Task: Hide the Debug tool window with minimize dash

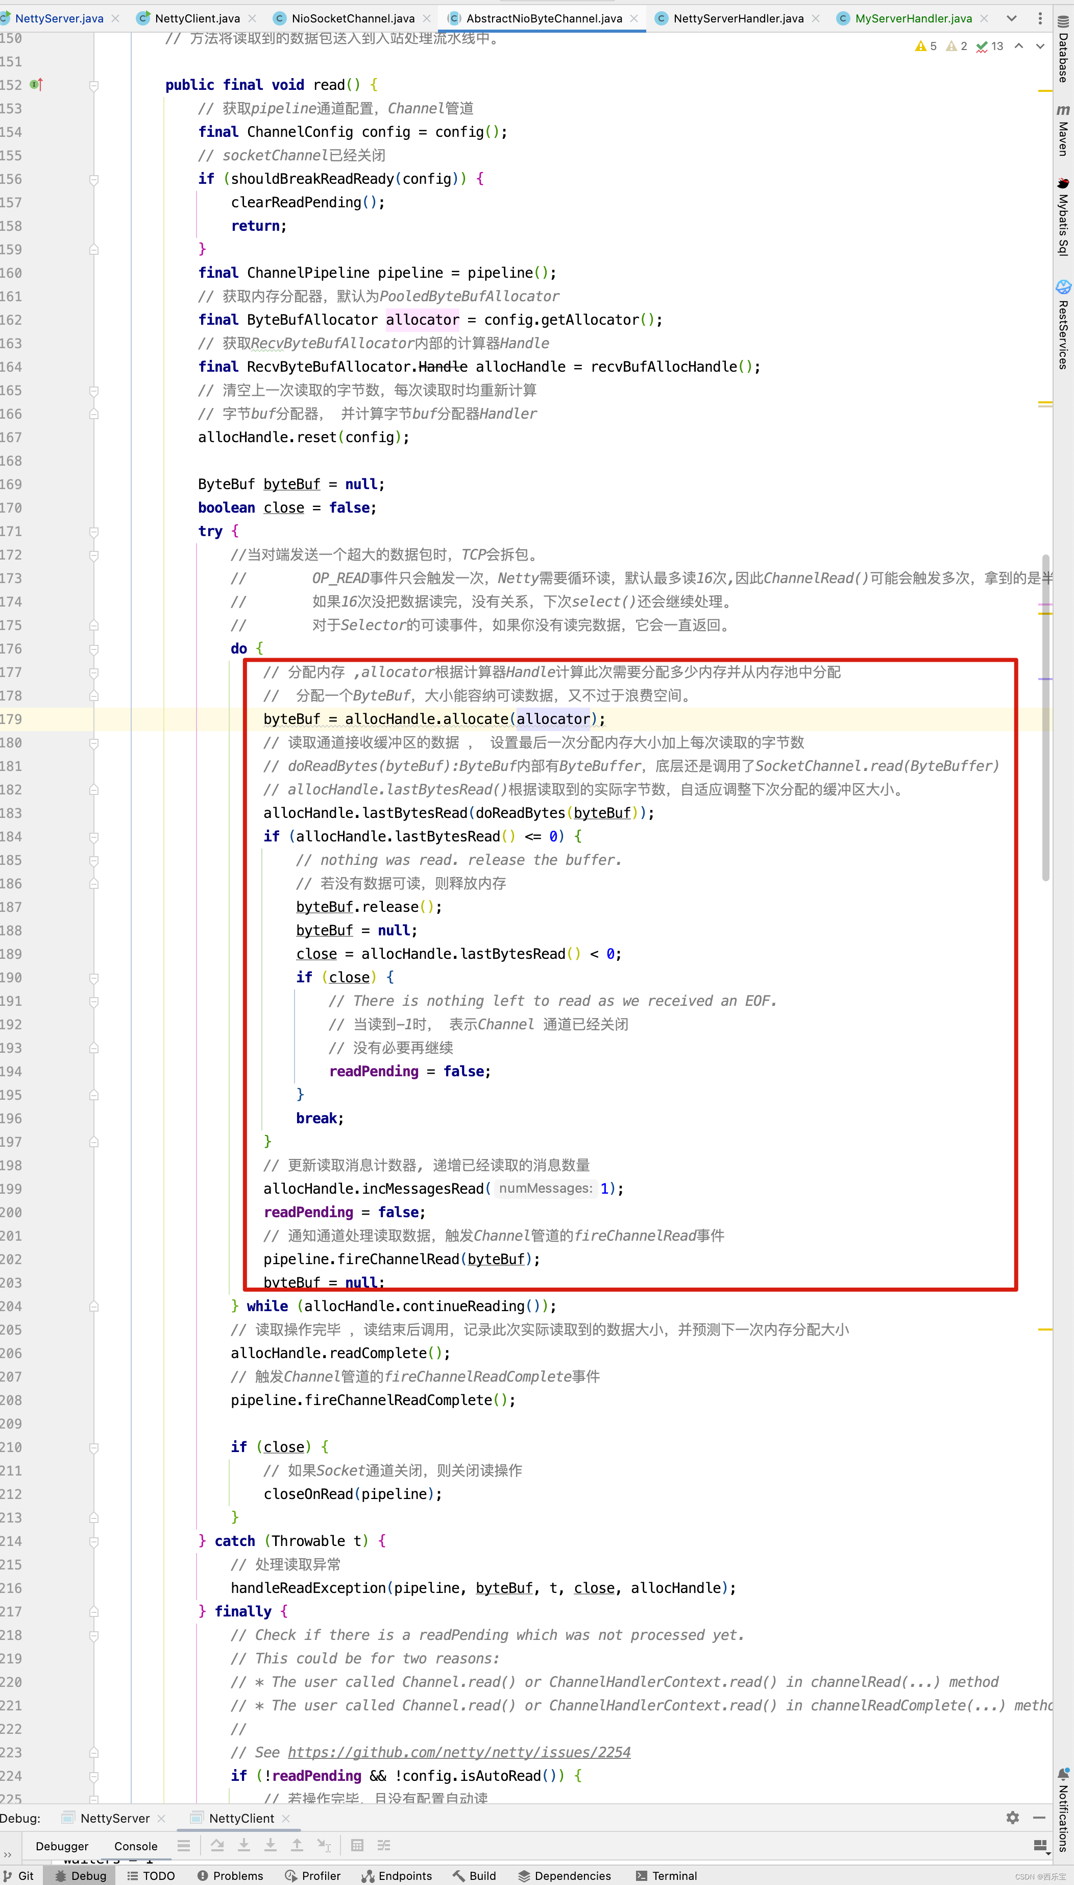Action: [x=1039, y=1818]
